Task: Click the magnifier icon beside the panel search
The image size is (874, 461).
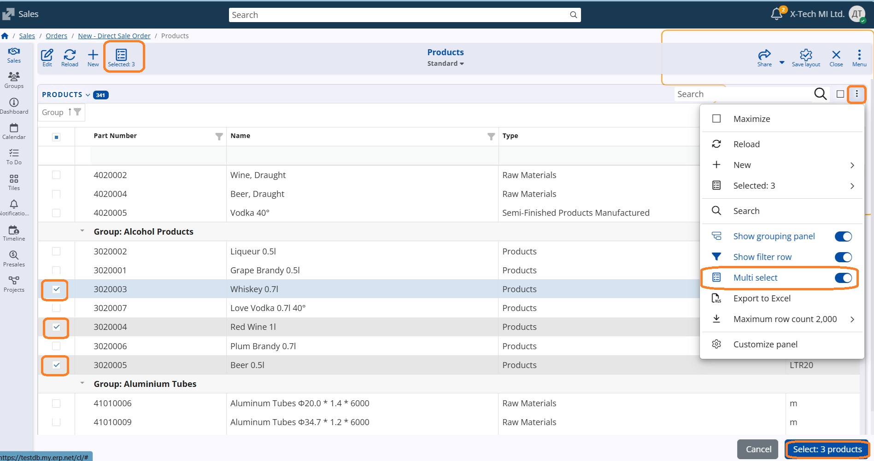Action: point(820,94)
